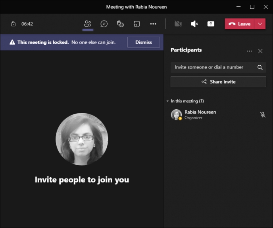Open Participants panel more options
The width and height of the screenshot is (273, 228).
249,51
